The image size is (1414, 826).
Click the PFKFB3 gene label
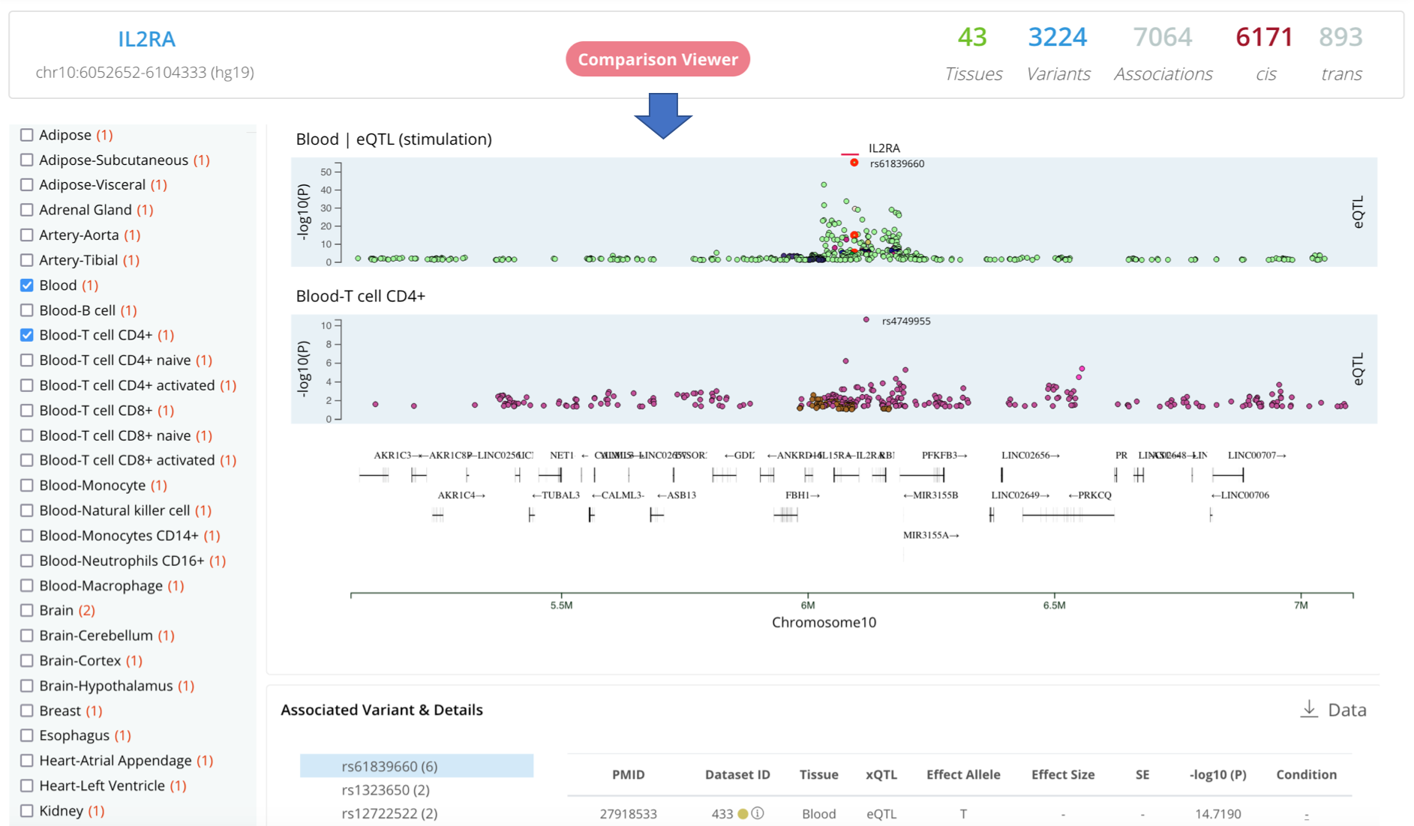[x=944, y=455]
